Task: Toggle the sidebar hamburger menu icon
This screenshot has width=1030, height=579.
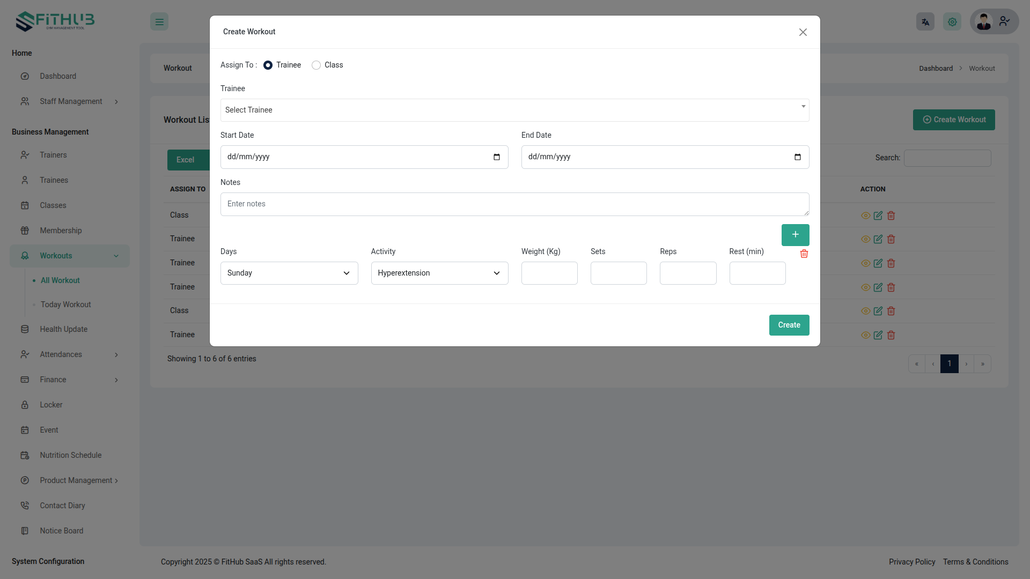Action: [x=159, y=22]
